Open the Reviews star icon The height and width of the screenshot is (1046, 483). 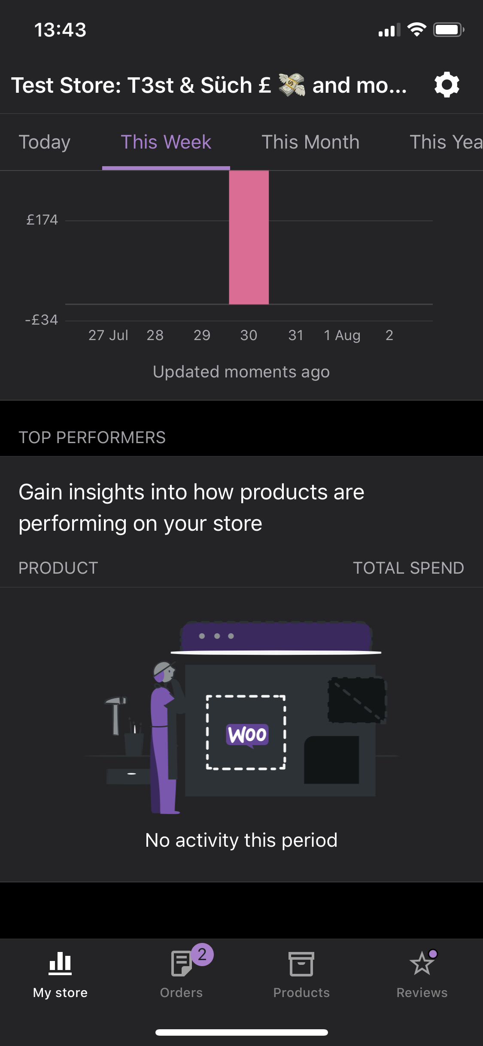point(422,963)
